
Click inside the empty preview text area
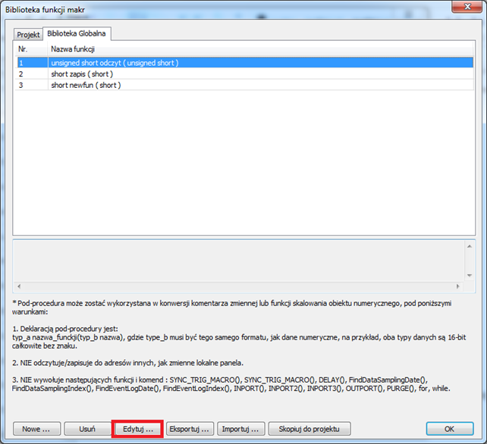pyautogui.click(x=239, y=261)
